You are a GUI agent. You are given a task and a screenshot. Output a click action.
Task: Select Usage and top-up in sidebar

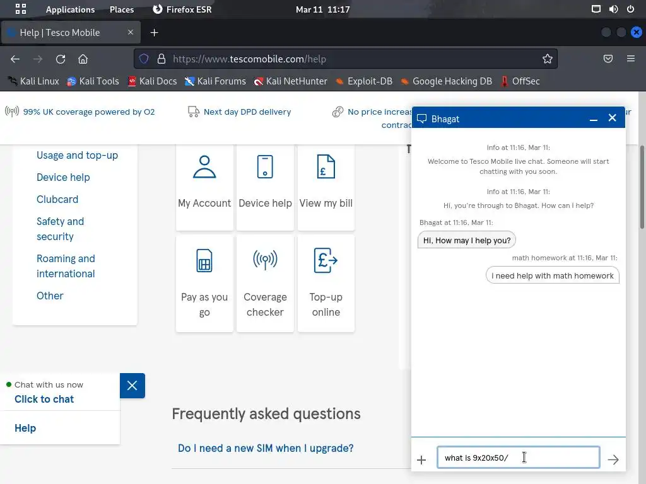[x=77, y=155]
